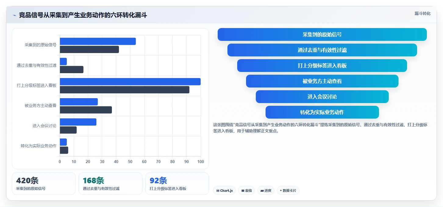Click the Chart.js chip
The image size is (443, 207).
(x=224, y=191)
